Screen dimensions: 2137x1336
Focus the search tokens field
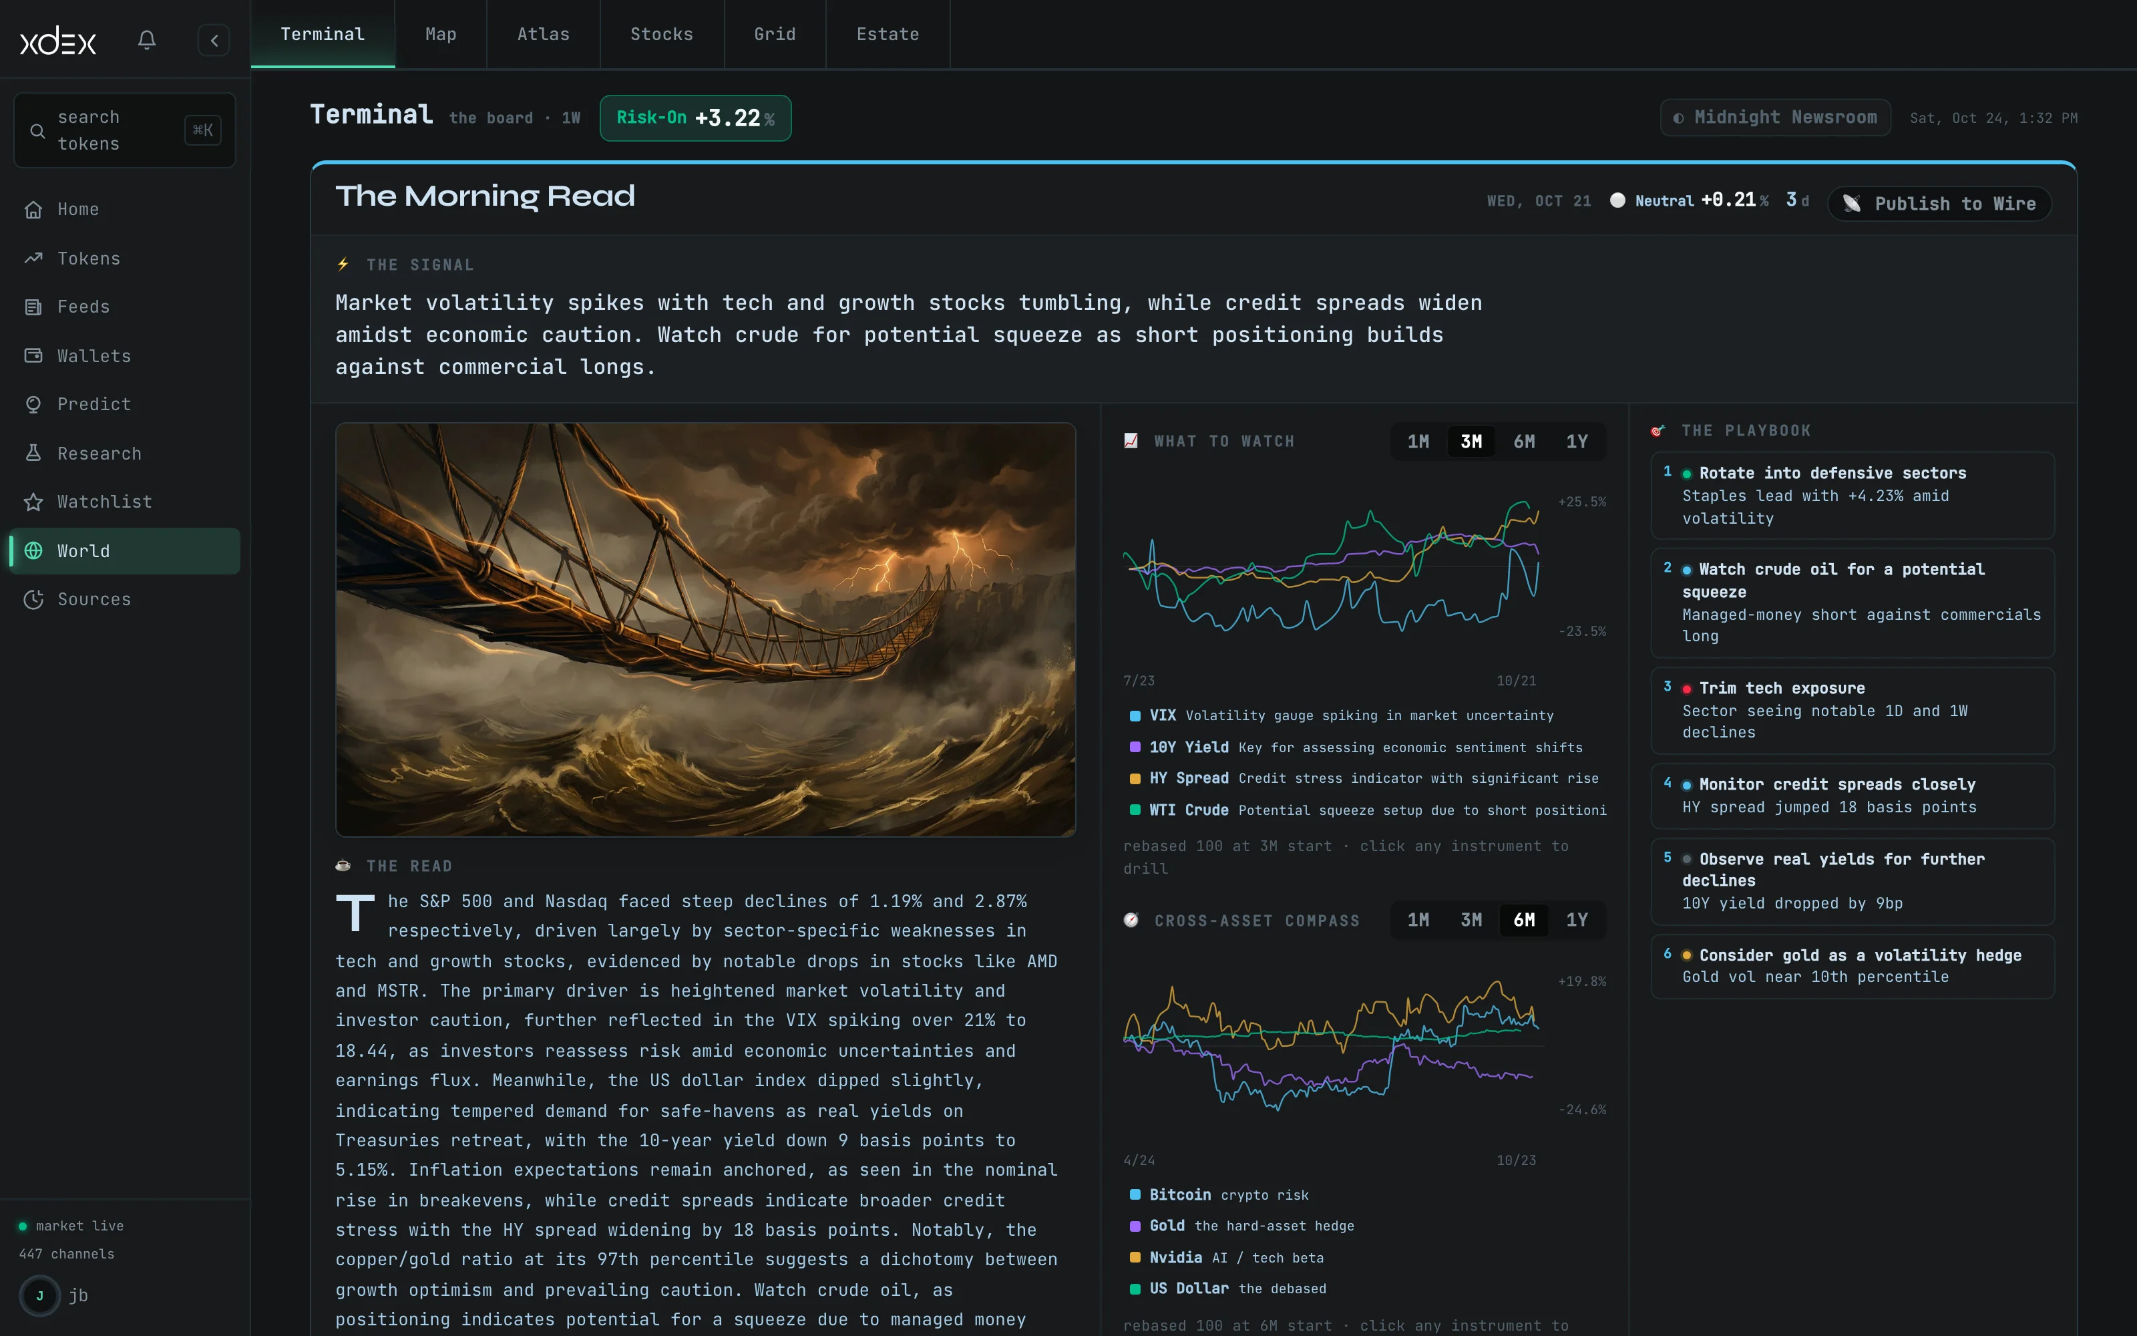click(124, 131)
